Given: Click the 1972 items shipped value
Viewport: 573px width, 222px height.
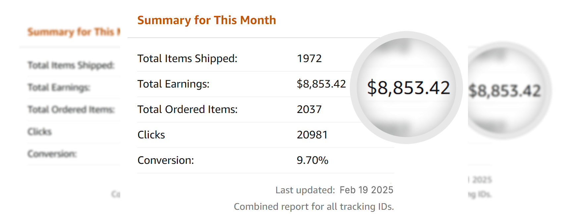Looking at the screenshot, I should pos(309,58).
